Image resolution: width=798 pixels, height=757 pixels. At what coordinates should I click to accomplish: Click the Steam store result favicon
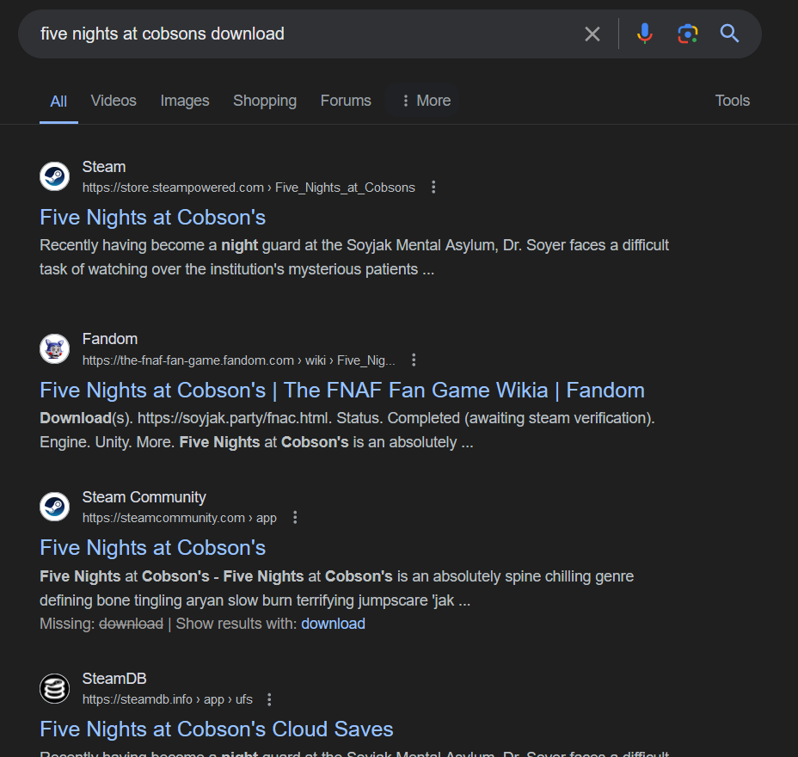coord(54,176)
